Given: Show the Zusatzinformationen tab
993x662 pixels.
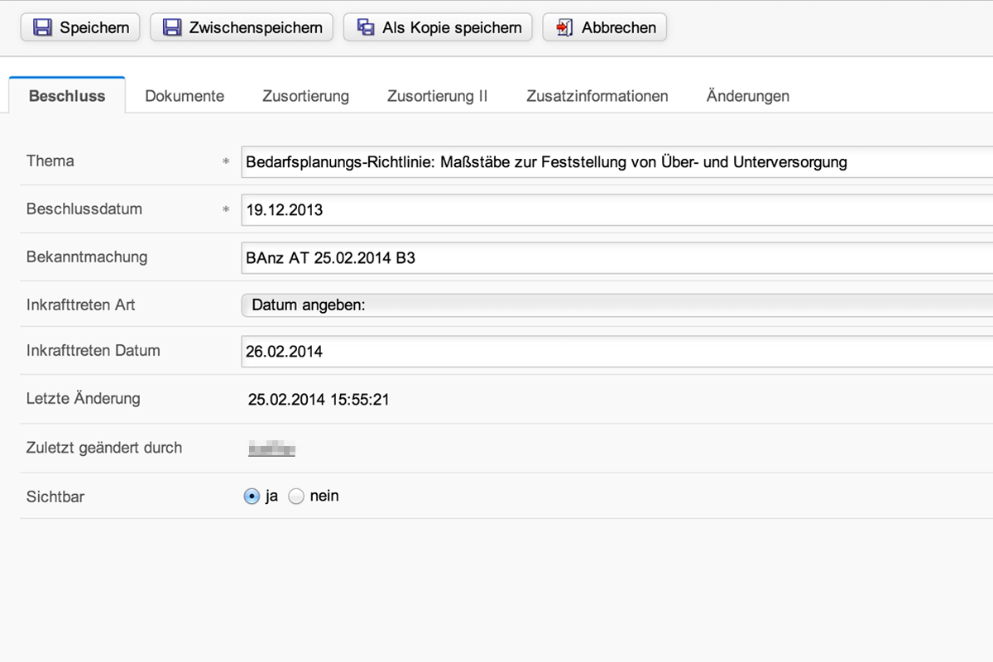Looking at the screenshot, I should [597, 96].
